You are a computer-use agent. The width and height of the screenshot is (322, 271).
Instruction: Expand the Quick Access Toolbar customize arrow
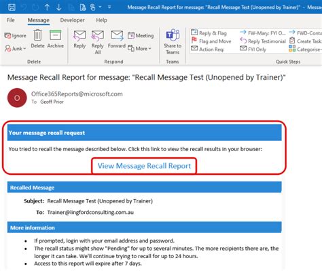[x=109, y=7]
